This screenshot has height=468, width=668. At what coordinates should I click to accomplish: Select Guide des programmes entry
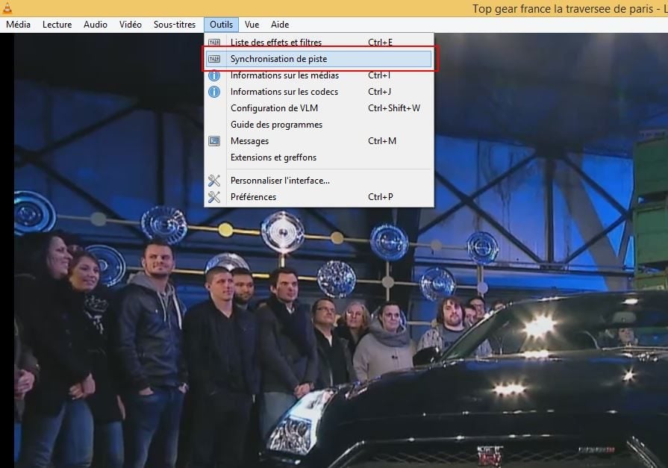tap(319, 125)
